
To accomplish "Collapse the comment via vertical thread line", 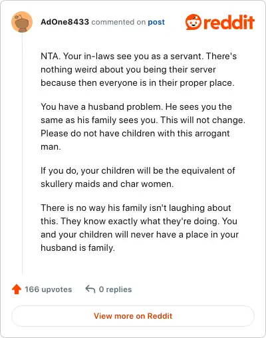I will tap(22, 153).
